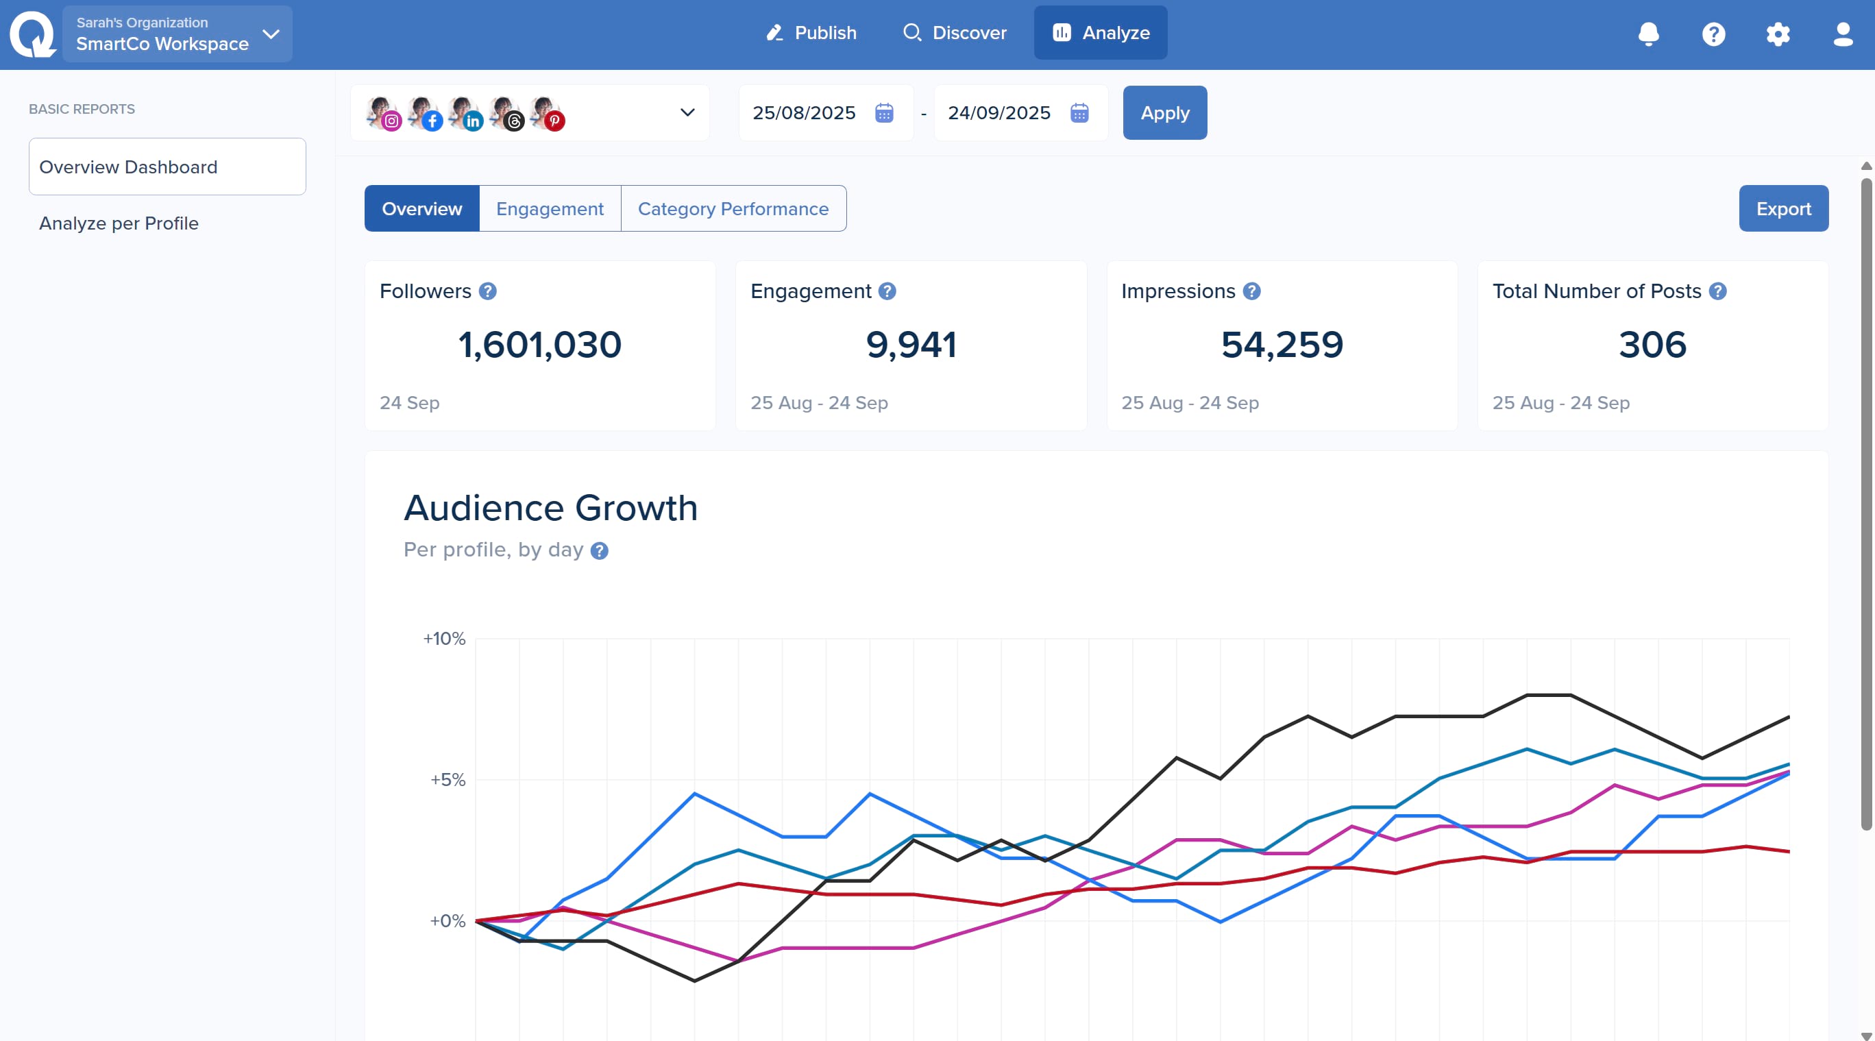
Task: Click the Engagement card help icon
Action: click(887, 291)
